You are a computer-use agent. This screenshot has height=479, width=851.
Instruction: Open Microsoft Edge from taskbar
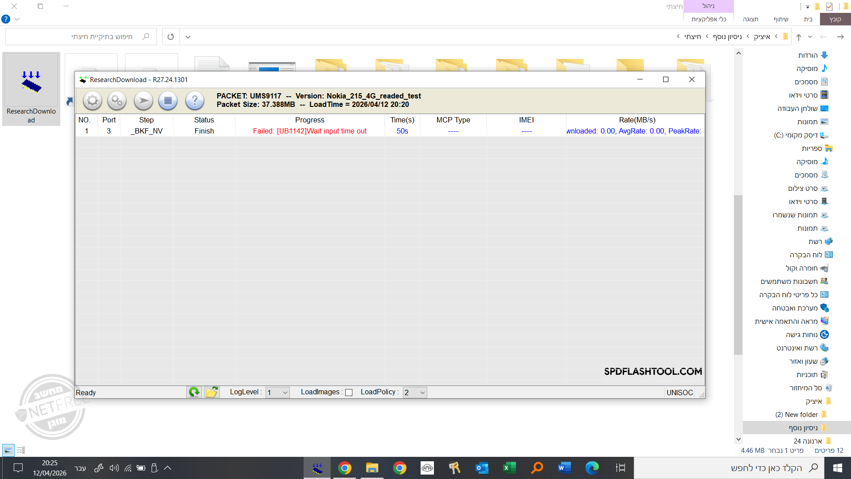pos(592,468)
